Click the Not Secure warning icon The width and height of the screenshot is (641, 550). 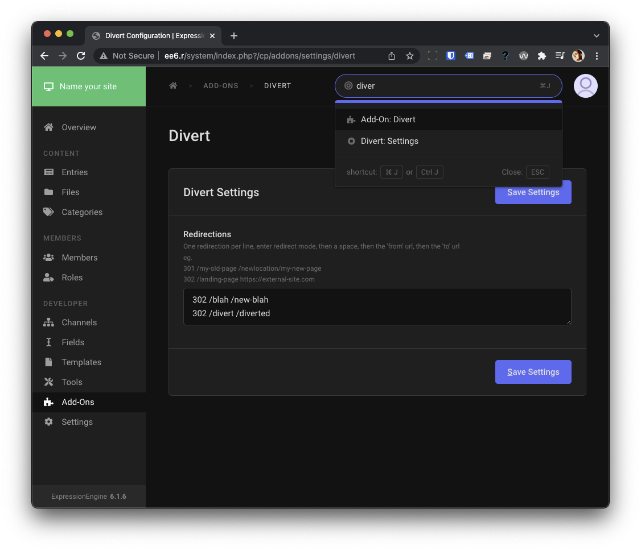coord(104,56)
